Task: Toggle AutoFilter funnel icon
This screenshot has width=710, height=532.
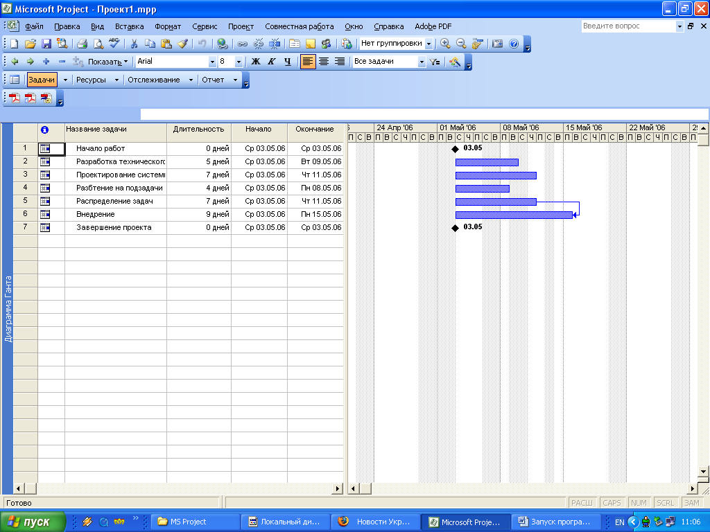Action: coord(435,62)
